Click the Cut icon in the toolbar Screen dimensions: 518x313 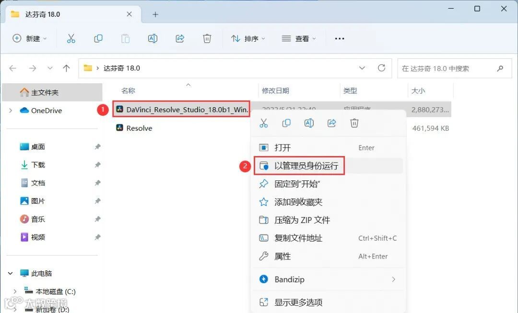71,39
